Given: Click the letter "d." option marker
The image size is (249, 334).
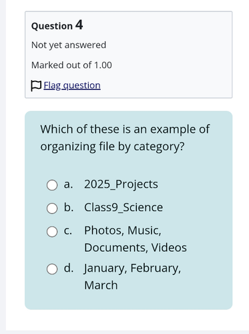Looking at the screenshot, I should pyautogui.click(x=69, y=268).
